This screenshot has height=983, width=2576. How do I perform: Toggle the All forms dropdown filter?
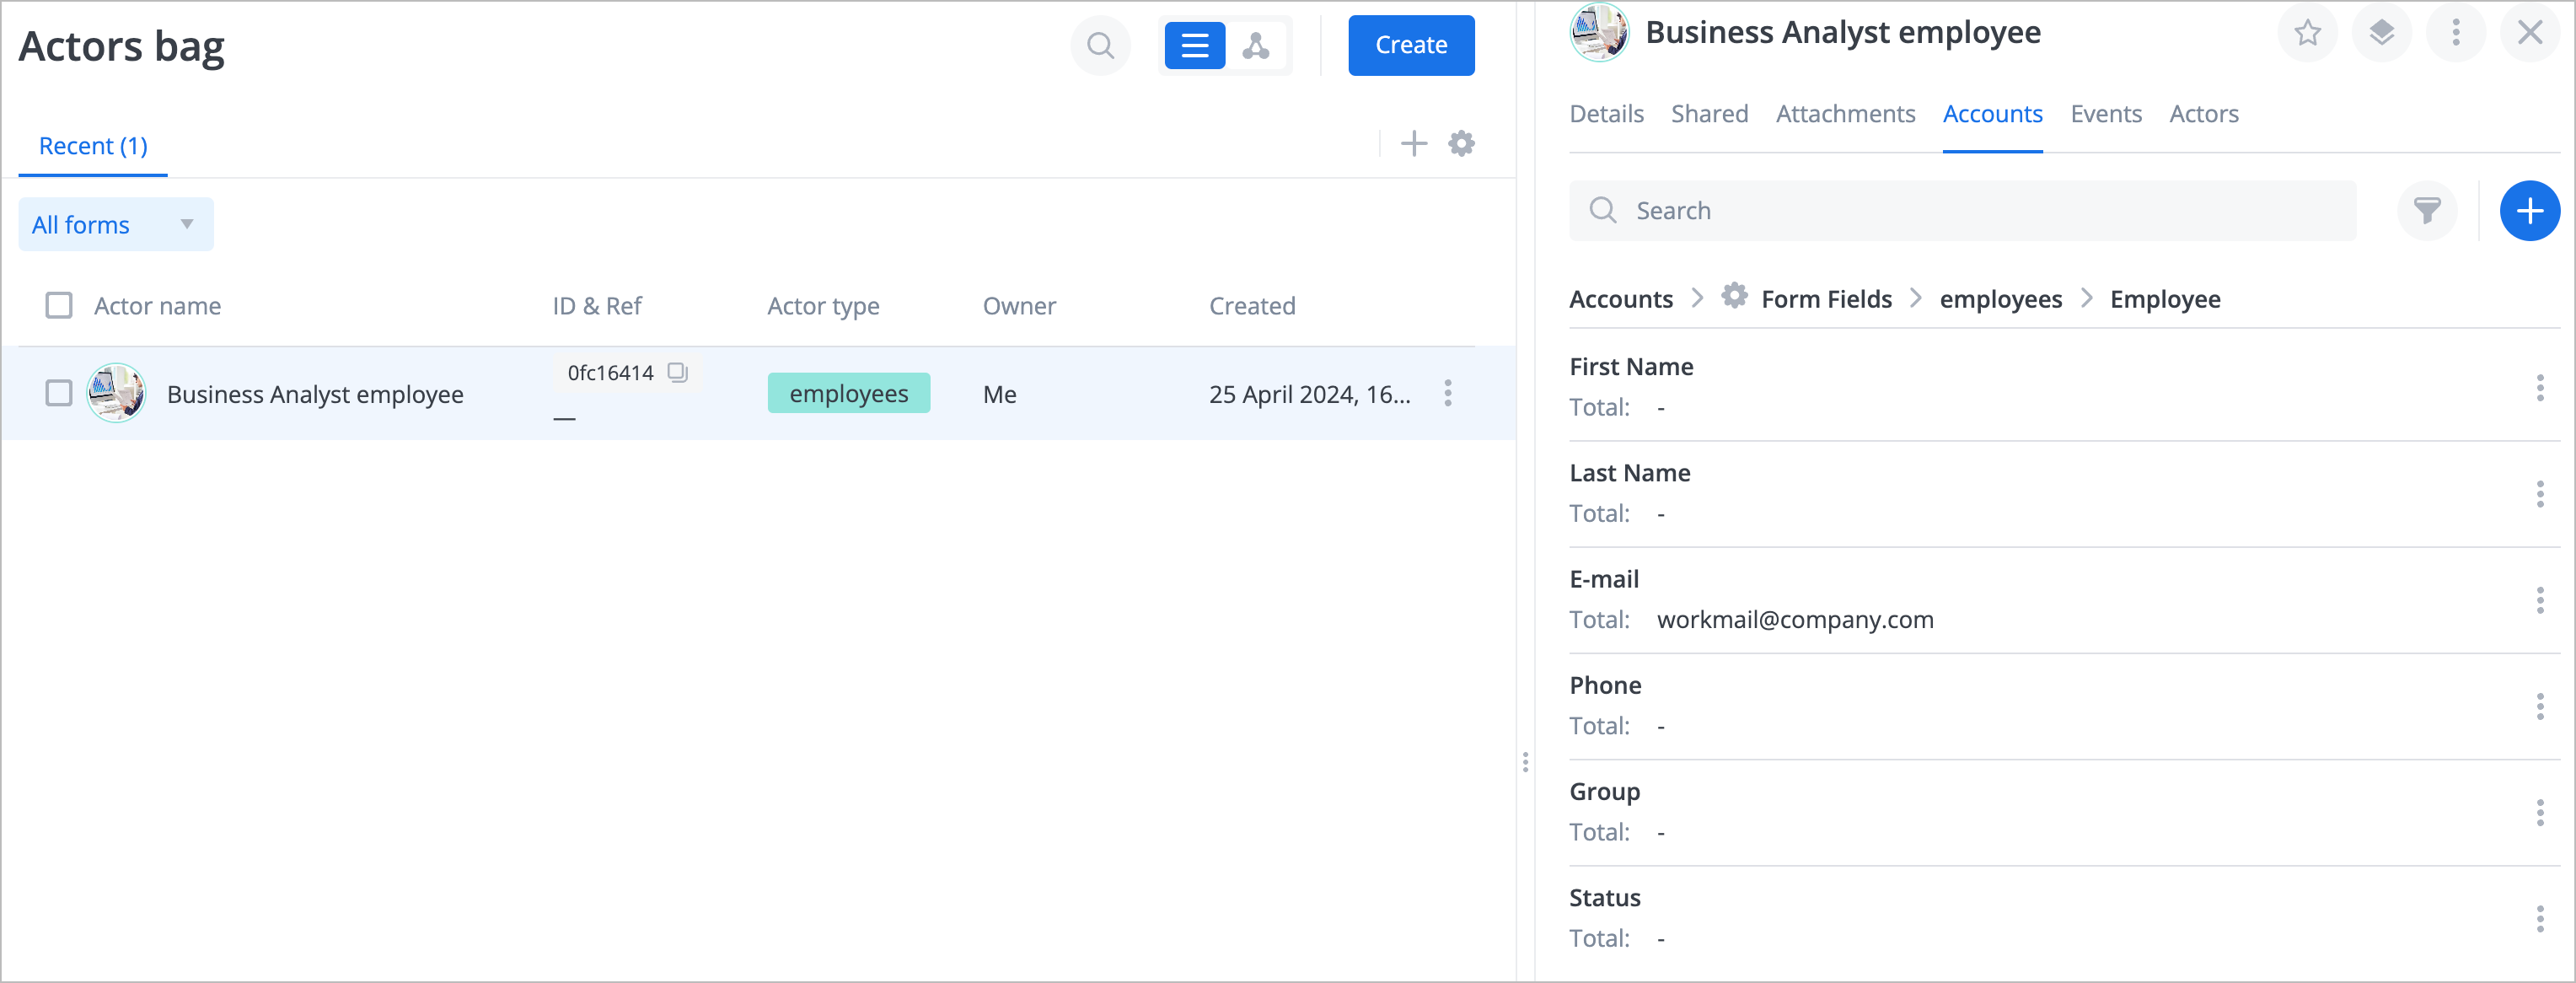pos(113,225)
